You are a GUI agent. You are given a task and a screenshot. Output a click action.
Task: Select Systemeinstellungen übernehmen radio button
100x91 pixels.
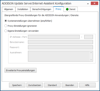click(x=5, y=21)
